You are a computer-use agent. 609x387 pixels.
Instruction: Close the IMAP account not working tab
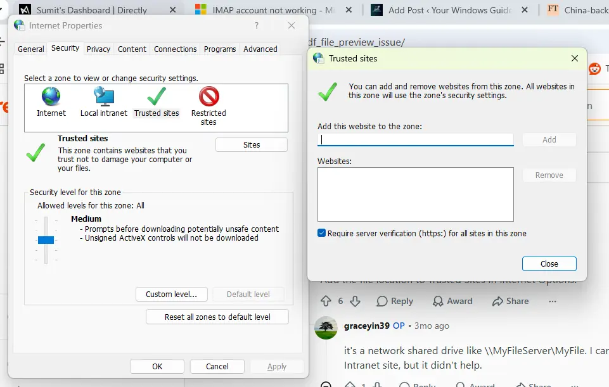click(x=349, y=10)
